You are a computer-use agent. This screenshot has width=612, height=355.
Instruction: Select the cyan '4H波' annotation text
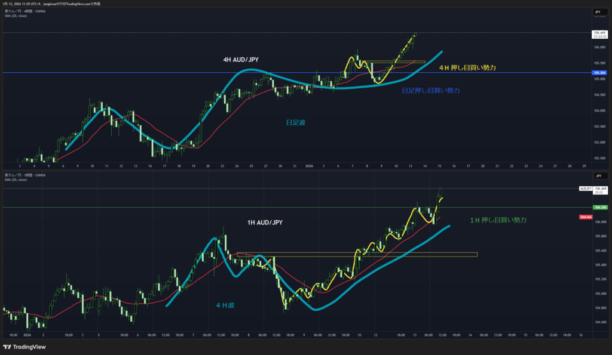pyautogui.click(x=225, y=305)
